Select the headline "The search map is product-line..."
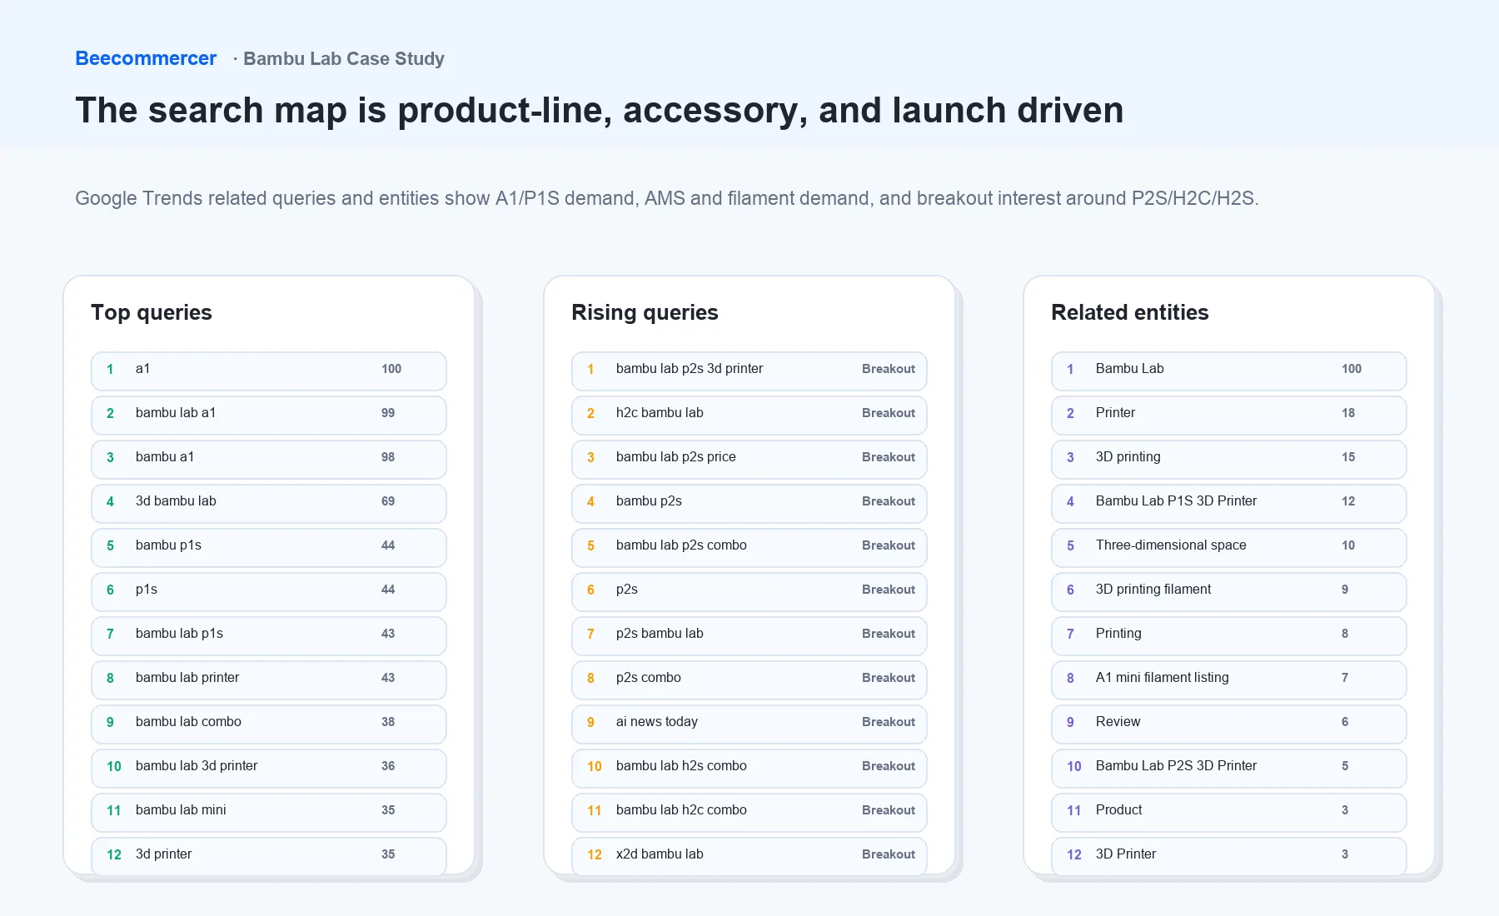This screenshot has height=916, width=1499. coord(600,110)
